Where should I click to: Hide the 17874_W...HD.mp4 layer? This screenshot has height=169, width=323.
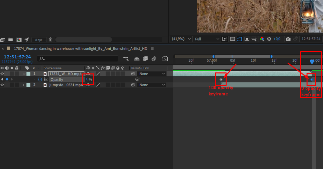[x=2, y=74]
